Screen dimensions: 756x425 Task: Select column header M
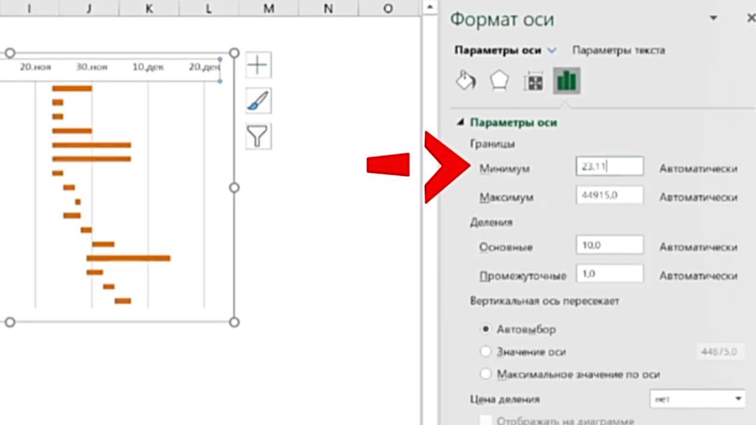click(269, 8)
